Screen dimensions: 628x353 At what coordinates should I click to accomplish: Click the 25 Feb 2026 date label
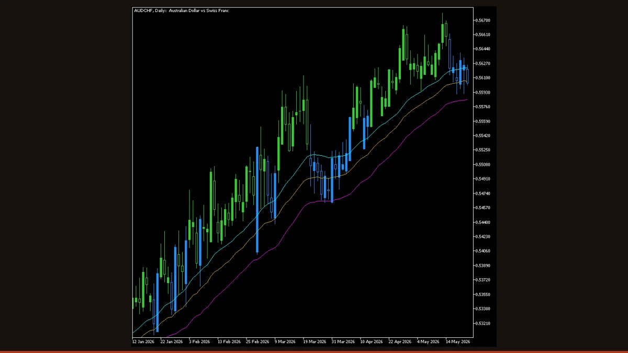[257, 341]
